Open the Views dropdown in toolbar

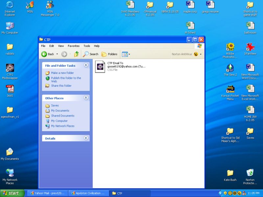(x=126, y=54)
